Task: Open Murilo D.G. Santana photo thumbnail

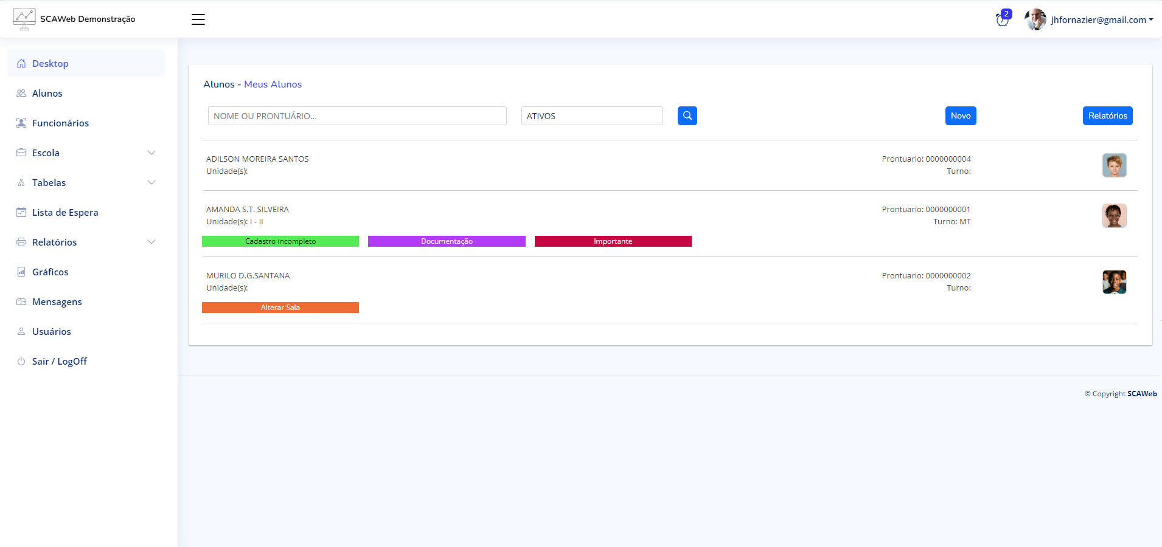Action: click(1114, 282)
